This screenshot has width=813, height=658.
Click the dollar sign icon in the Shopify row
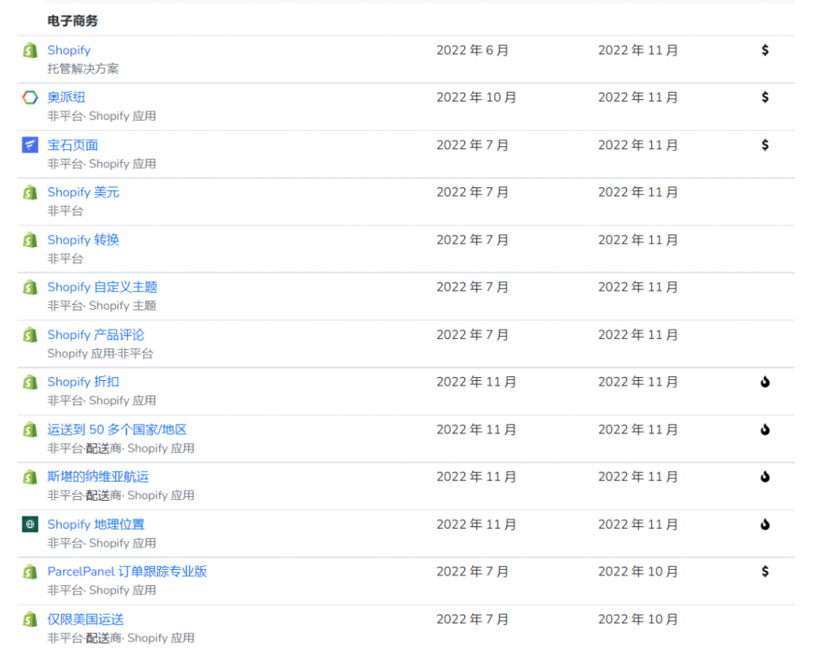[x=765, y=50]
